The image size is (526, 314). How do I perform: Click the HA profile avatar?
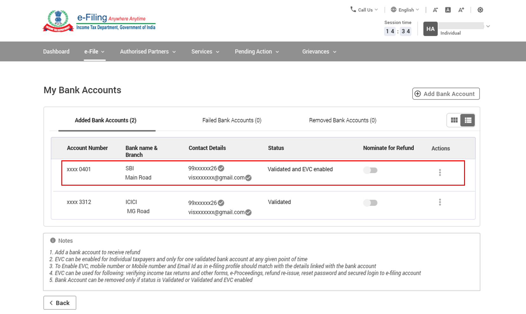[430, 29]
